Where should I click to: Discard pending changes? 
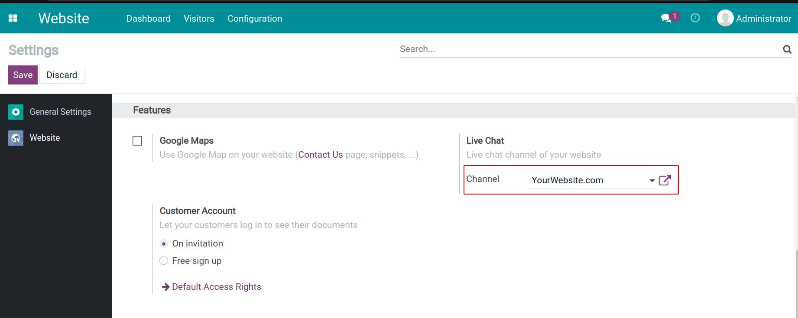pos(62,75)
